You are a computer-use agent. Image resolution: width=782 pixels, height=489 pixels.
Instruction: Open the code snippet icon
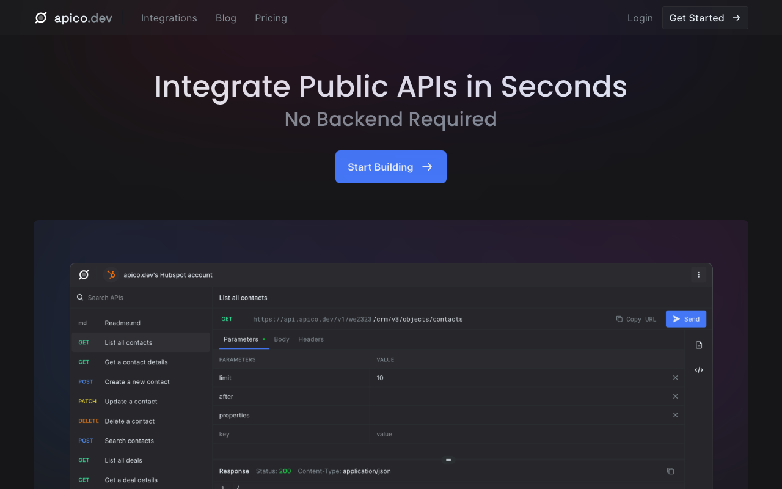699,370
